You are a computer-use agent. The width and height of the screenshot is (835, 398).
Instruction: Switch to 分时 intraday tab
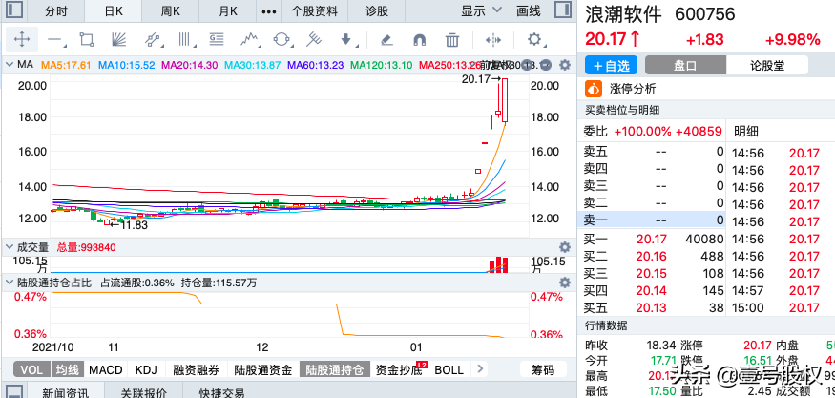(56, 10)
